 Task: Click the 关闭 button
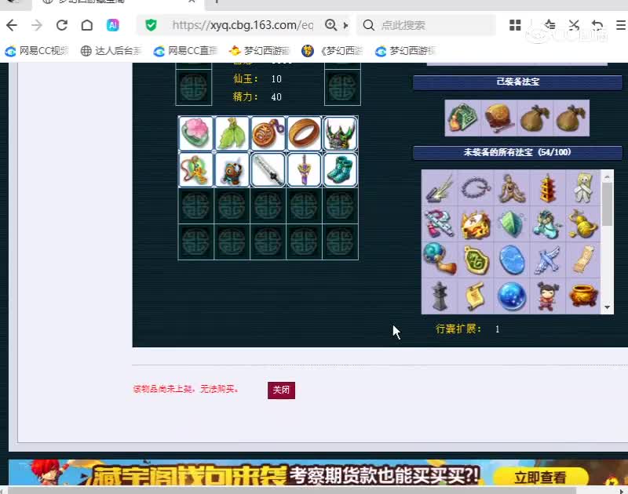(x=281, y=390)
